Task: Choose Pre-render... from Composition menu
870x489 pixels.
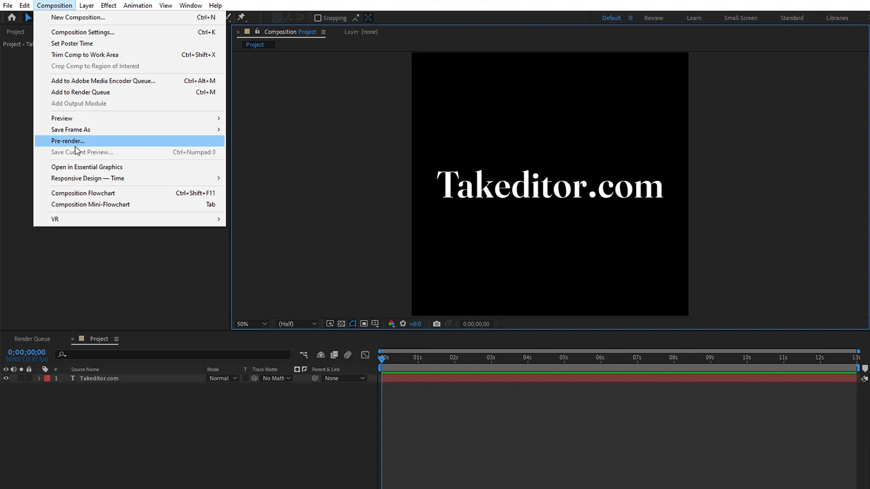Action: 68,141
